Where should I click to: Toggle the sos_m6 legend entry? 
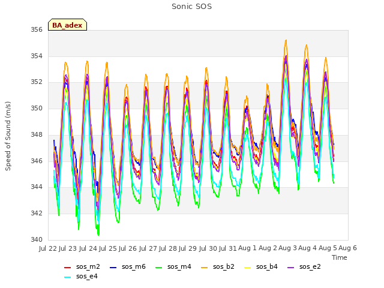[128, 266]
